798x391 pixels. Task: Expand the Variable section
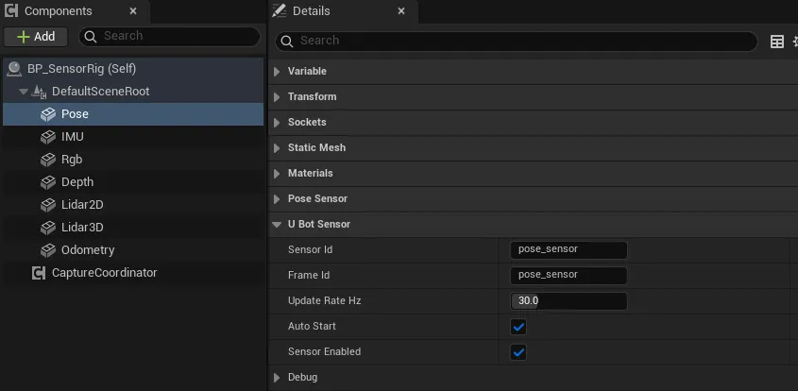(x=277, y=72)
